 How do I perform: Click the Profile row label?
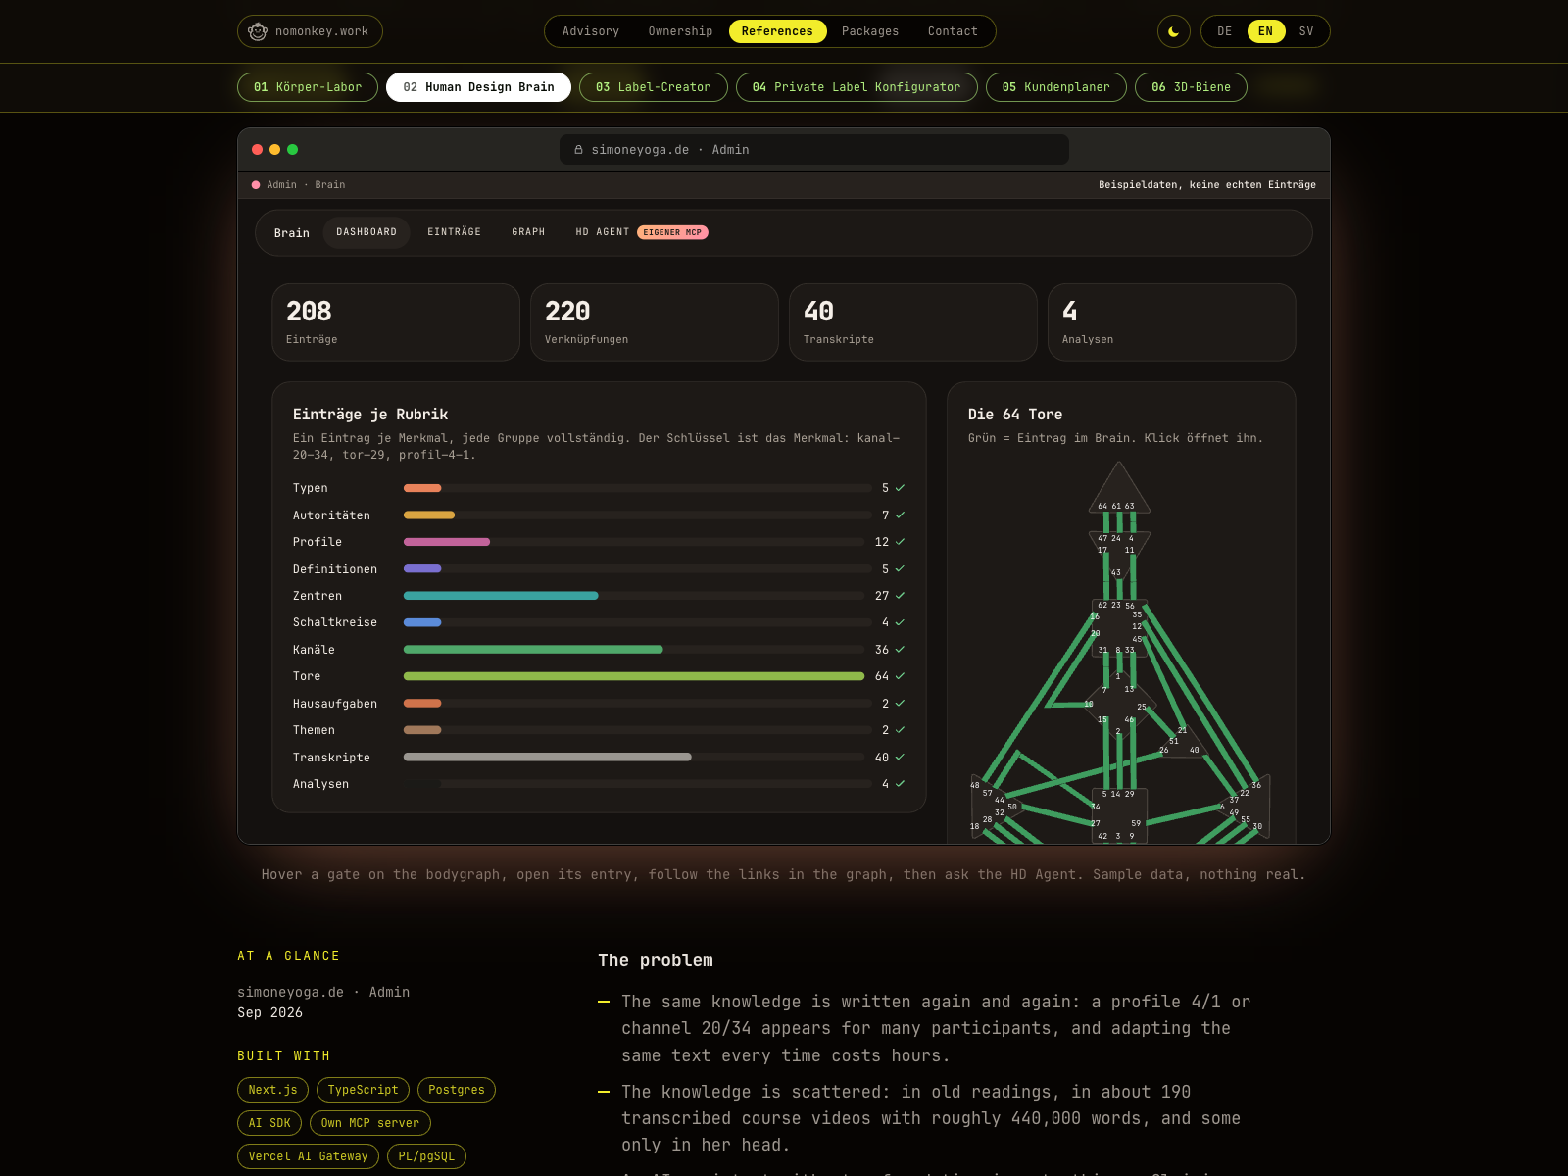point(318,542)
